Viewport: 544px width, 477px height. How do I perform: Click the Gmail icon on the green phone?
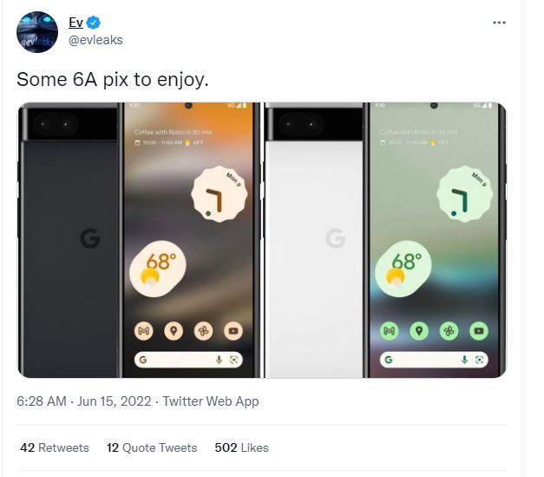tap(390, 331)
